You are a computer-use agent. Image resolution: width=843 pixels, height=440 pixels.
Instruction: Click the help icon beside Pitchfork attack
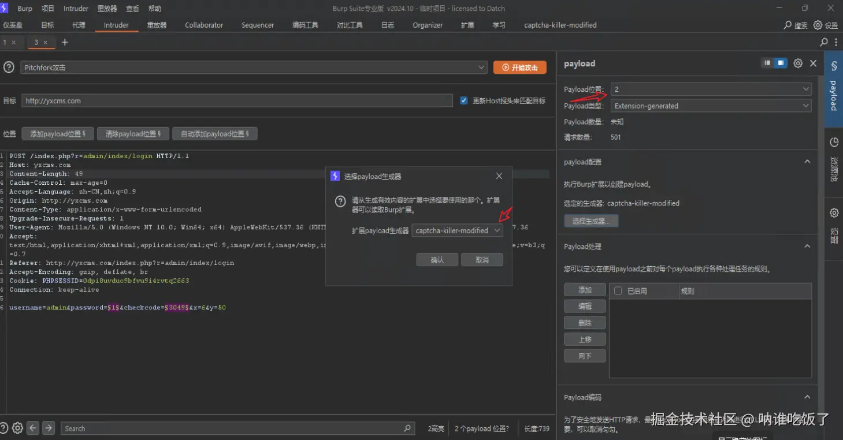tap(9, 68)
